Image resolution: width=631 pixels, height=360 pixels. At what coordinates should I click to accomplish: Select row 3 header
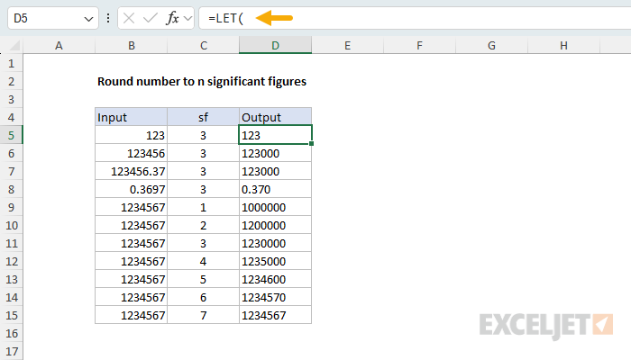pyautogui.click(x=11, y=99)
